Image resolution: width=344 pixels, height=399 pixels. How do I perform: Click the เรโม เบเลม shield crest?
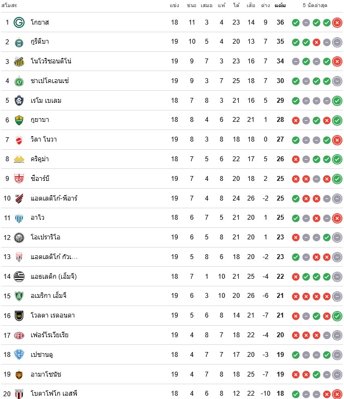[x=19, y=101]
